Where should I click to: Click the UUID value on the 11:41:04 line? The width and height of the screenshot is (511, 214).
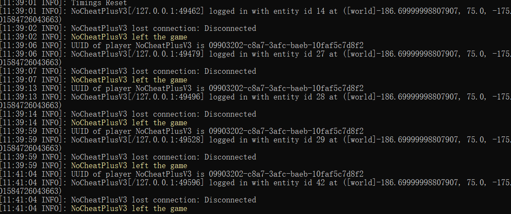[x=286, y=174]
